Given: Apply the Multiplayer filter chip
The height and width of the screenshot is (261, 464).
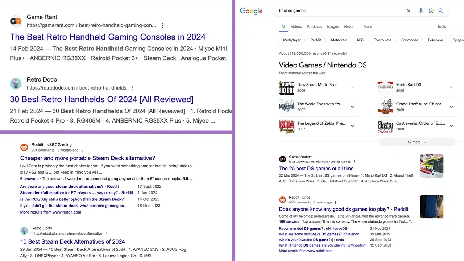Looking at the screenshot, I should (x=292, y=40).
